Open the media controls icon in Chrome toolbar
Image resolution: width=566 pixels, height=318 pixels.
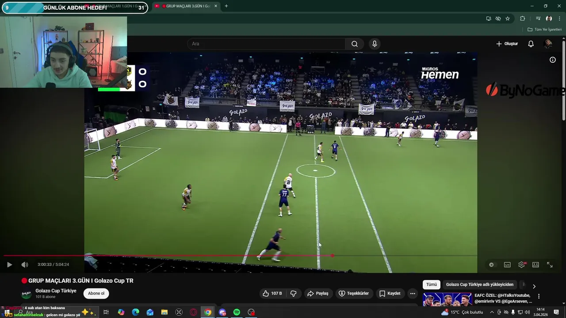pos(538,19)
